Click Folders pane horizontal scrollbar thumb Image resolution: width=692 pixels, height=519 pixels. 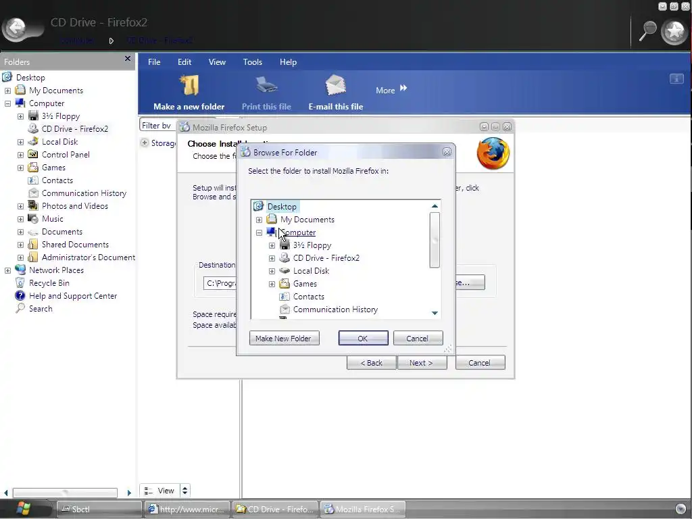65,493
